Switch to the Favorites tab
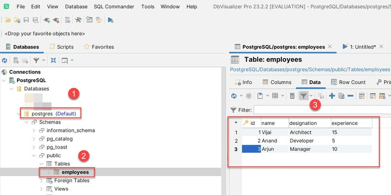Screen dimensions: 391x195 pyautogui.click(x=99, y=47)
